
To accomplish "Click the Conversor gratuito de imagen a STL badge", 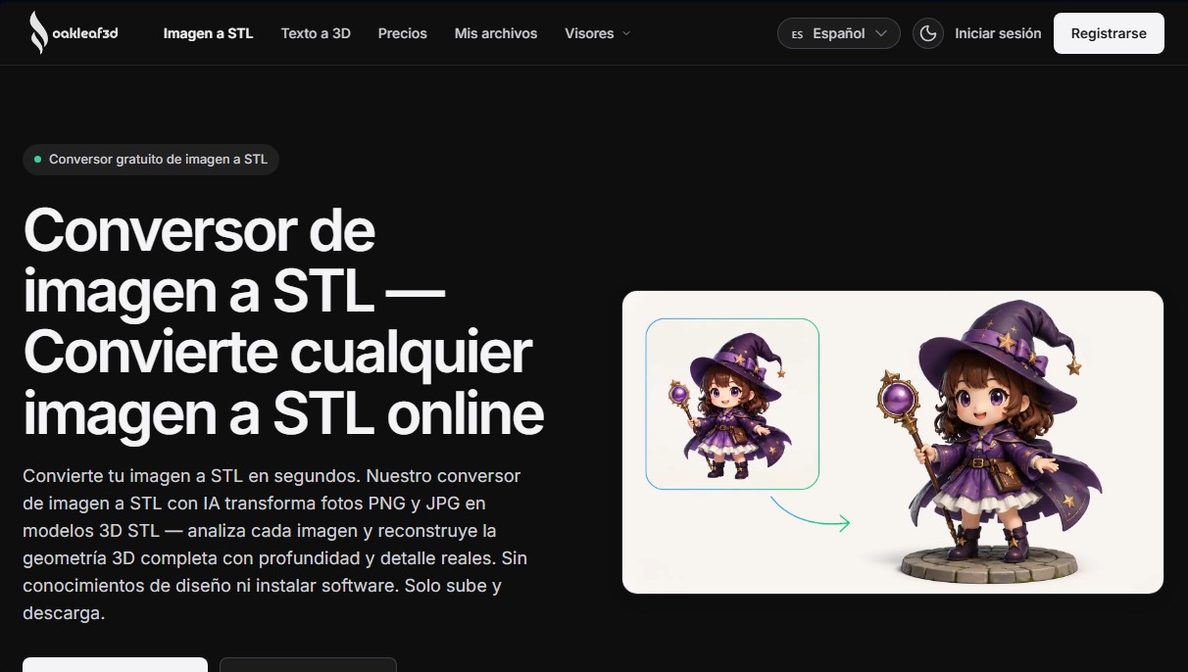I will (151, 159).
